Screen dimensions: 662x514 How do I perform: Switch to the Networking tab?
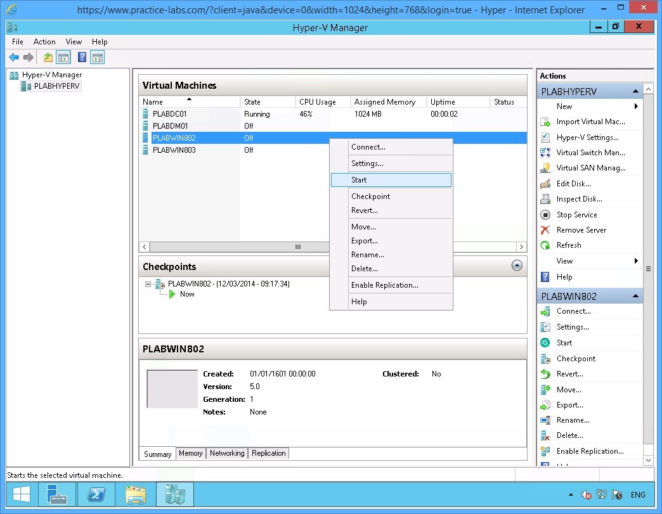[227, 453]
